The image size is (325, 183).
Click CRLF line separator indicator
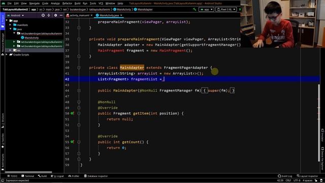(288, 180)
